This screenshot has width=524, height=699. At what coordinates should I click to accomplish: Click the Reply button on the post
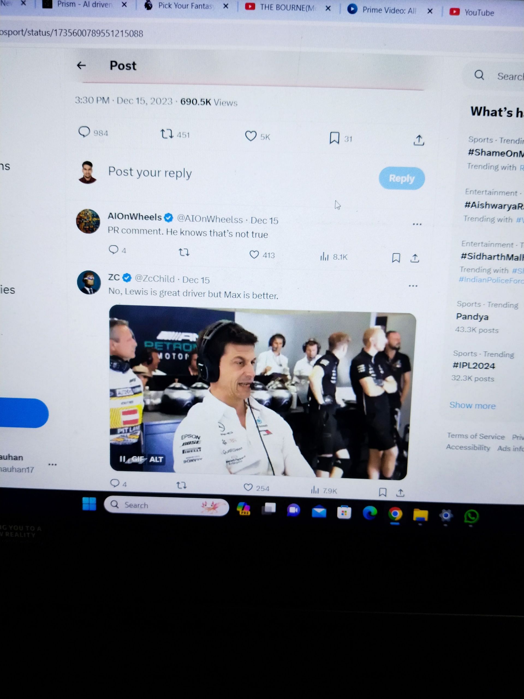click(x=400, y=177)
